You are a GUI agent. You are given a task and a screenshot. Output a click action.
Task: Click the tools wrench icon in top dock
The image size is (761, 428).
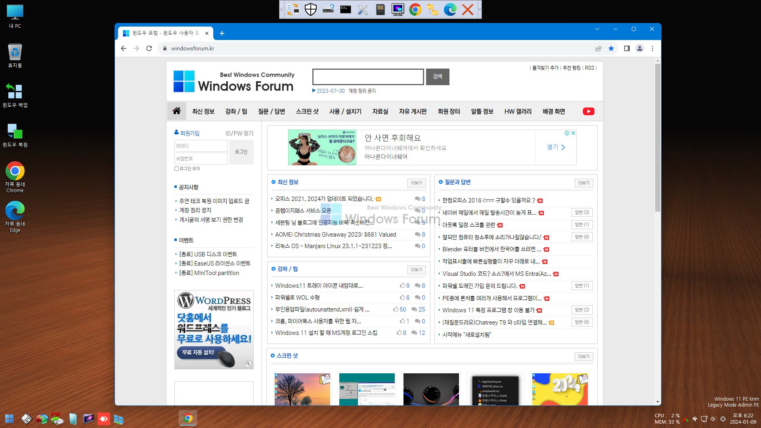pos(363,9)
